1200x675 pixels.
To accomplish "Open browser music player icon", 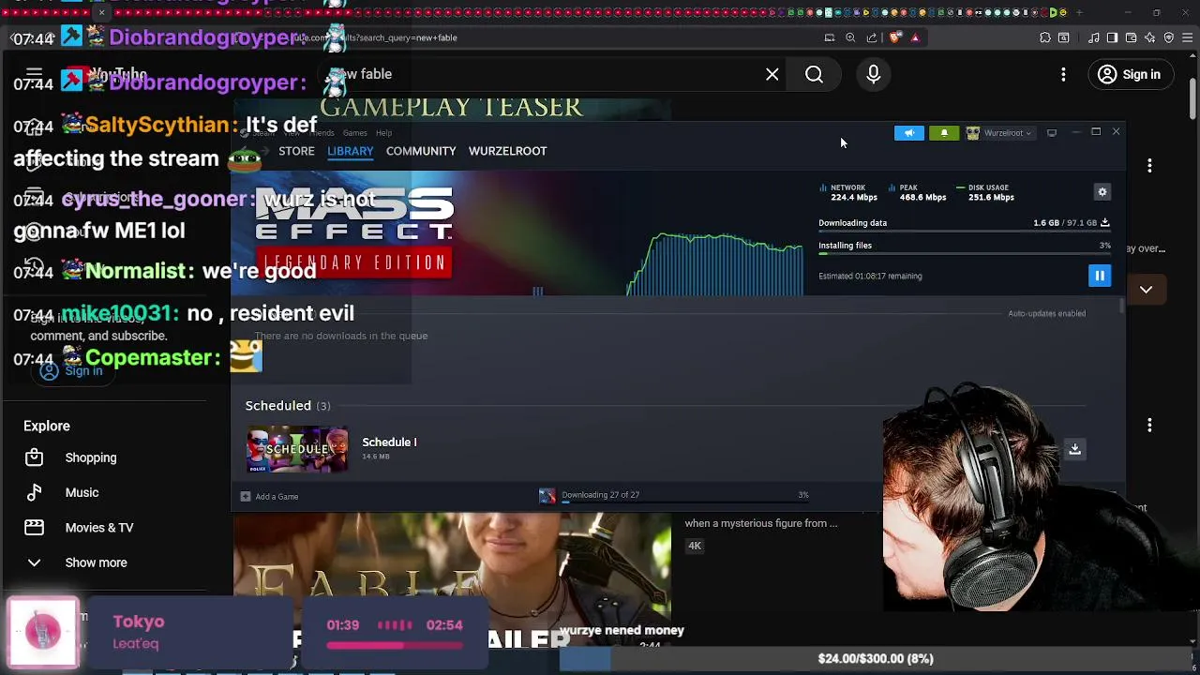I will tap(1093, 37).
